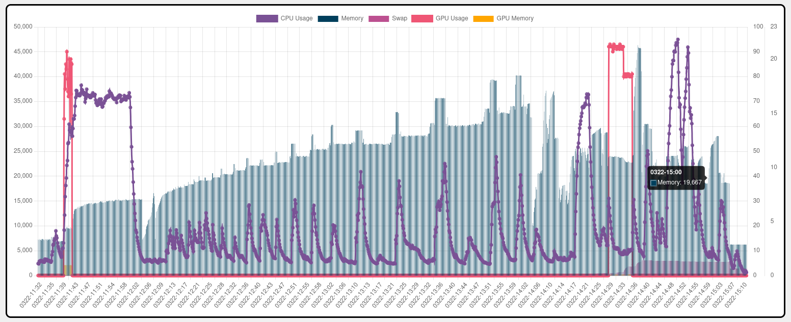Toggle the Memory legend label
Viewport: 791px width, 322px height.
coord(352,18)
